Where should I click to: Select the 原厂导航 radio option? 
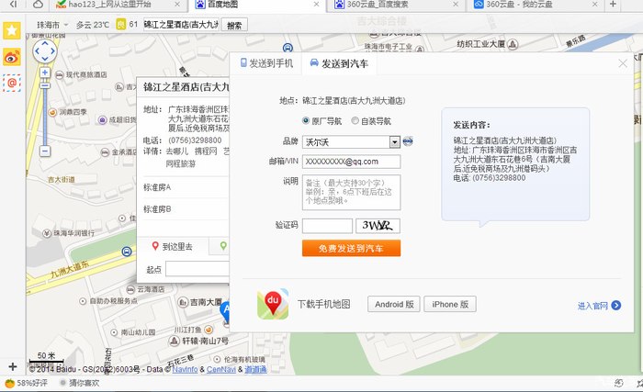coord(307,120)
